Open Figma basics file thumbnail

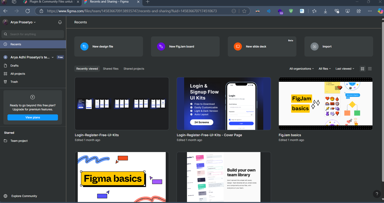pyautogui.click(x=122, y=177)
